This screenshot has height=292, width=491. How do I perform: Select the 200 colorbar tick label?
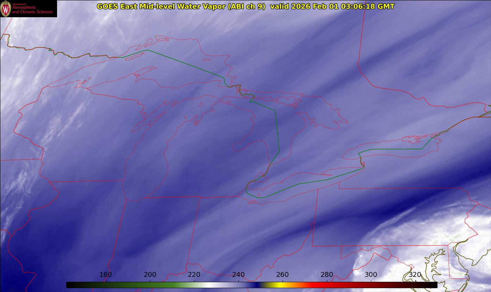click(x=150, y=274)
